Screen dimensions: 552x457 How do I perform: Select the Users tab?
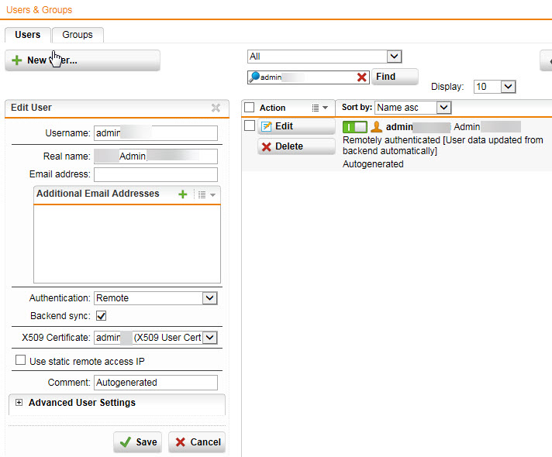27,35
